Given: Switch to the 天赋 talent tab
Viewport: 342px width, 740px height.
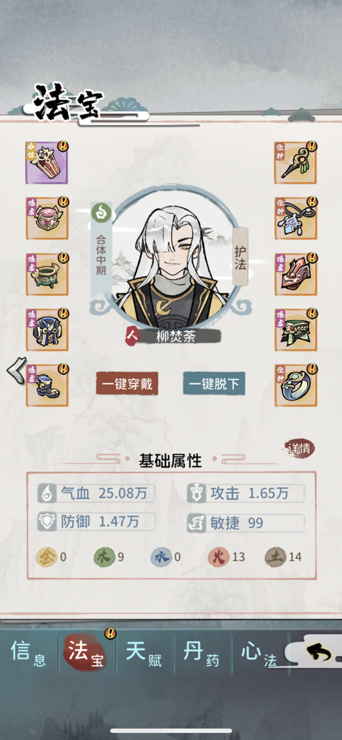Looking at the screenshot, I should pos(144,653).
